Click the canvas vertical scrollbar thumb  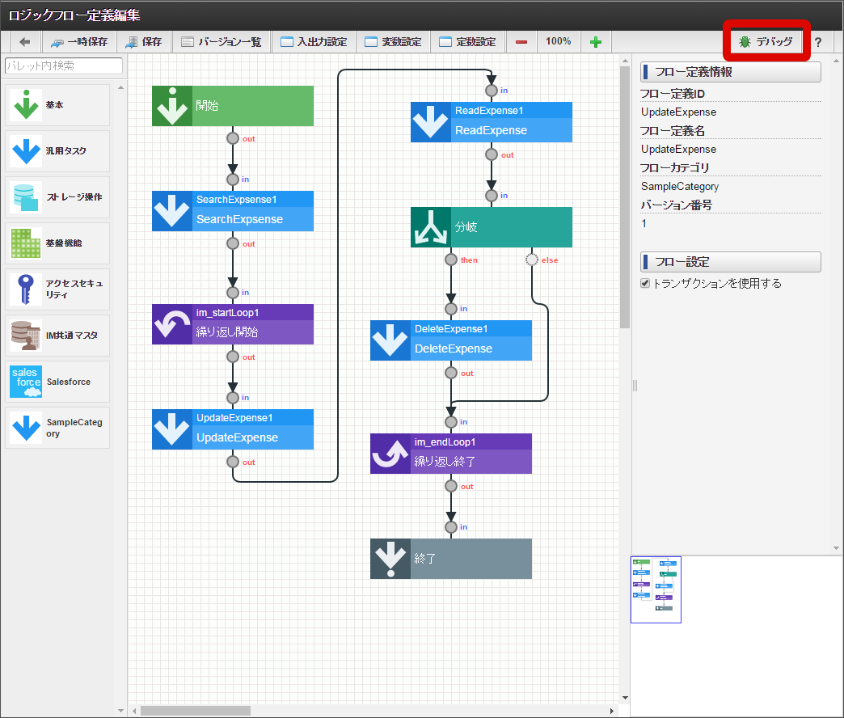pyautogui.click(x=625, y=197)
